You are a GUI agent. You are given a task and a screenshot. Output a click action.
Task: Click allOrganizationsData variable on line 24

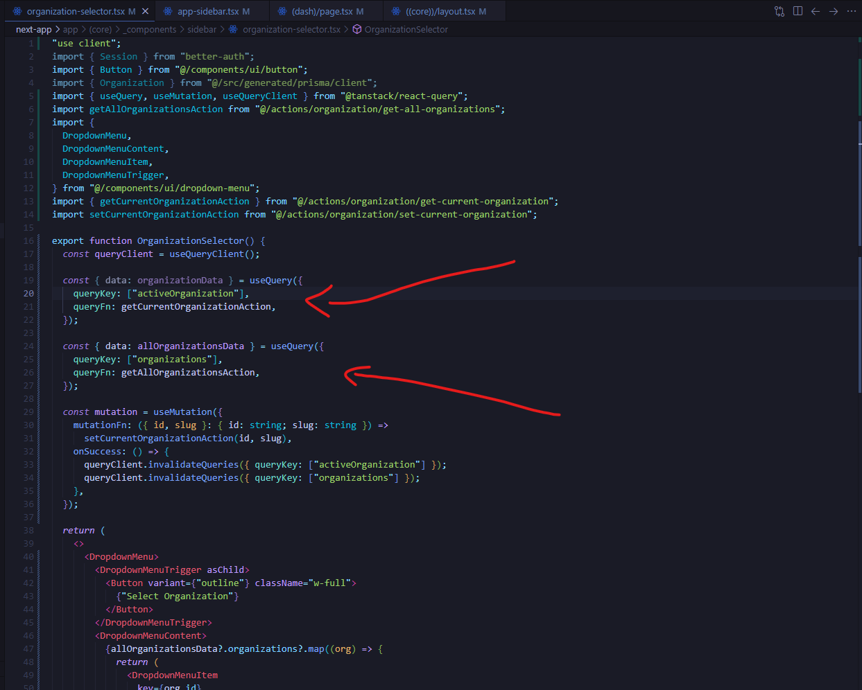[x=191, y=346]
